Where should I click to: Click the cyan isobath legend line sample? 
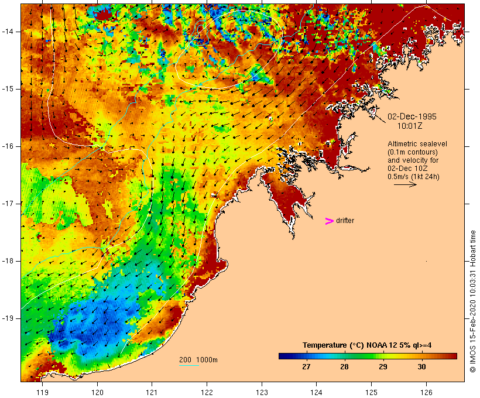[x=189, y=365]
